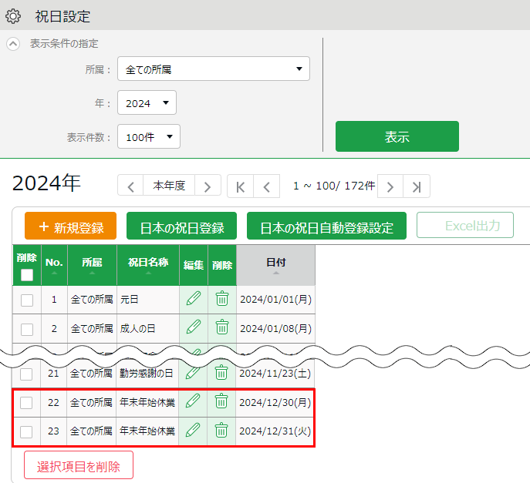Image resolution: width=530 pixels, height=483 pixels.
Task: Edit the 2024/12/30 年末年始休業 entry
Action: pyautogui.click(x=193, y=401)
